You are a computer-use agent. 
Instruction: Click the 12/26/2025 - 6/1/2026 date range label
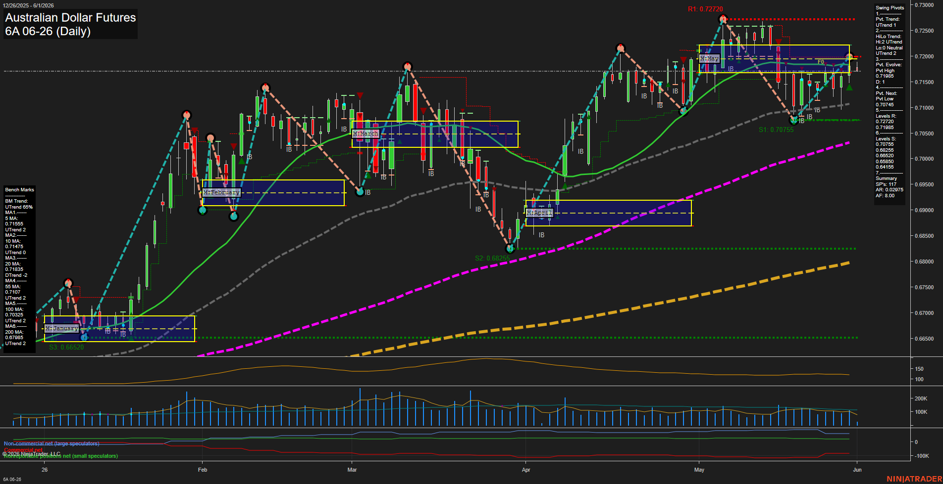point(28,5)
